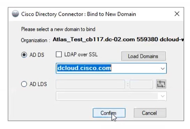Click the "Please select a new domain" label
Screen dimensions: 190x129
pos(58,29)
